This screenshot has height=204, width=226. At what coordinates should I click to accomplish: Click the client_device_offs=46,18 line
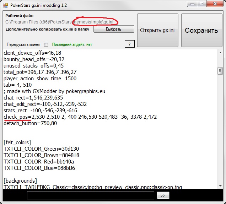[32, 53]
